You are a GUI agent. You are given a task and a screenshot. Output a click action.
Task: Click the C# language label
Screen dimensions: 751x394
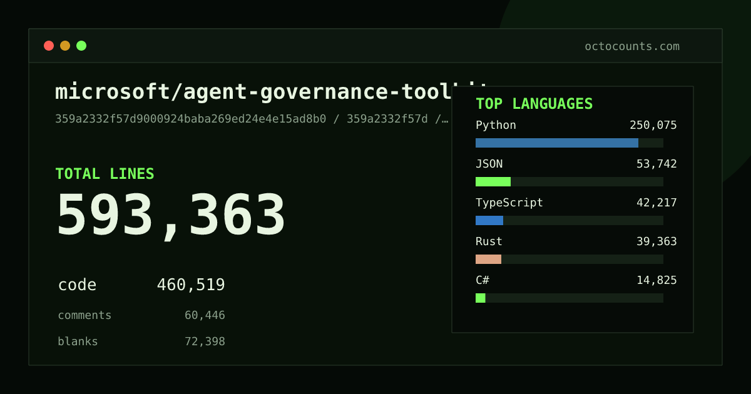coord(483,280)
